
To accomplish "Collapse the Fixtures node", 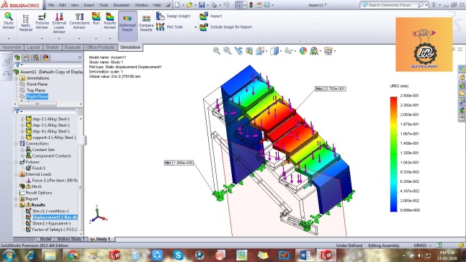I will pyautogui.click(x=17, y=162).
